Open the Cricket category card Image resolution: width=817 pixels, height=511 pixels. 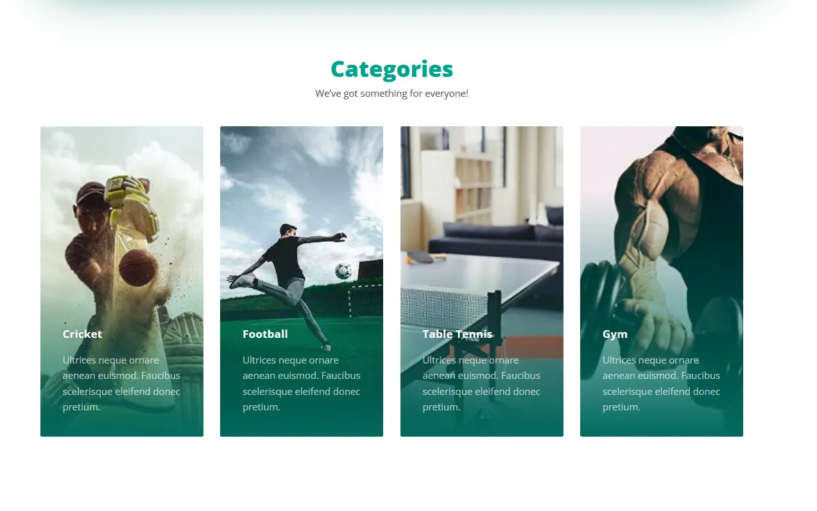(122, 281)
